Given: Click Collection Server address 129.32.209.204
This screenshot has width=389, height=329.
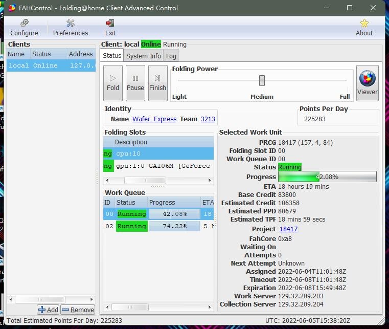Looking at the screenshot, I should pos(301,304).
